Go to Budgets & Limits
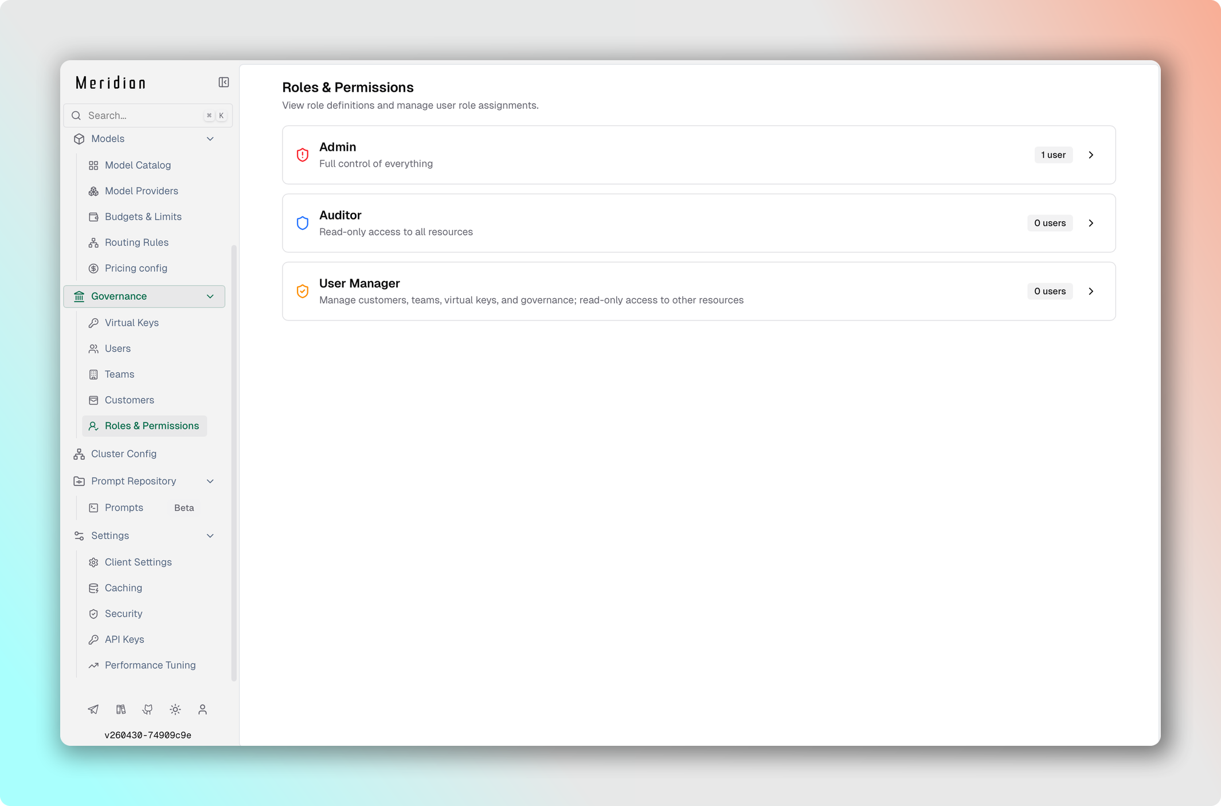This screenshot has width=1221, height=806. [144, 217]
